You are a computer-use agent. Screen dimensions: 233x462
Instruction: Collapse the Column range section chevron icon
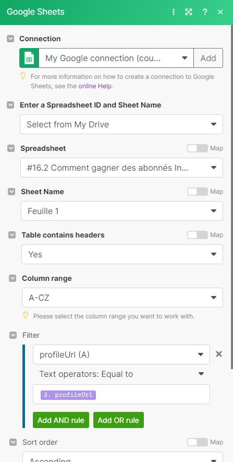(x=13, y=278)
